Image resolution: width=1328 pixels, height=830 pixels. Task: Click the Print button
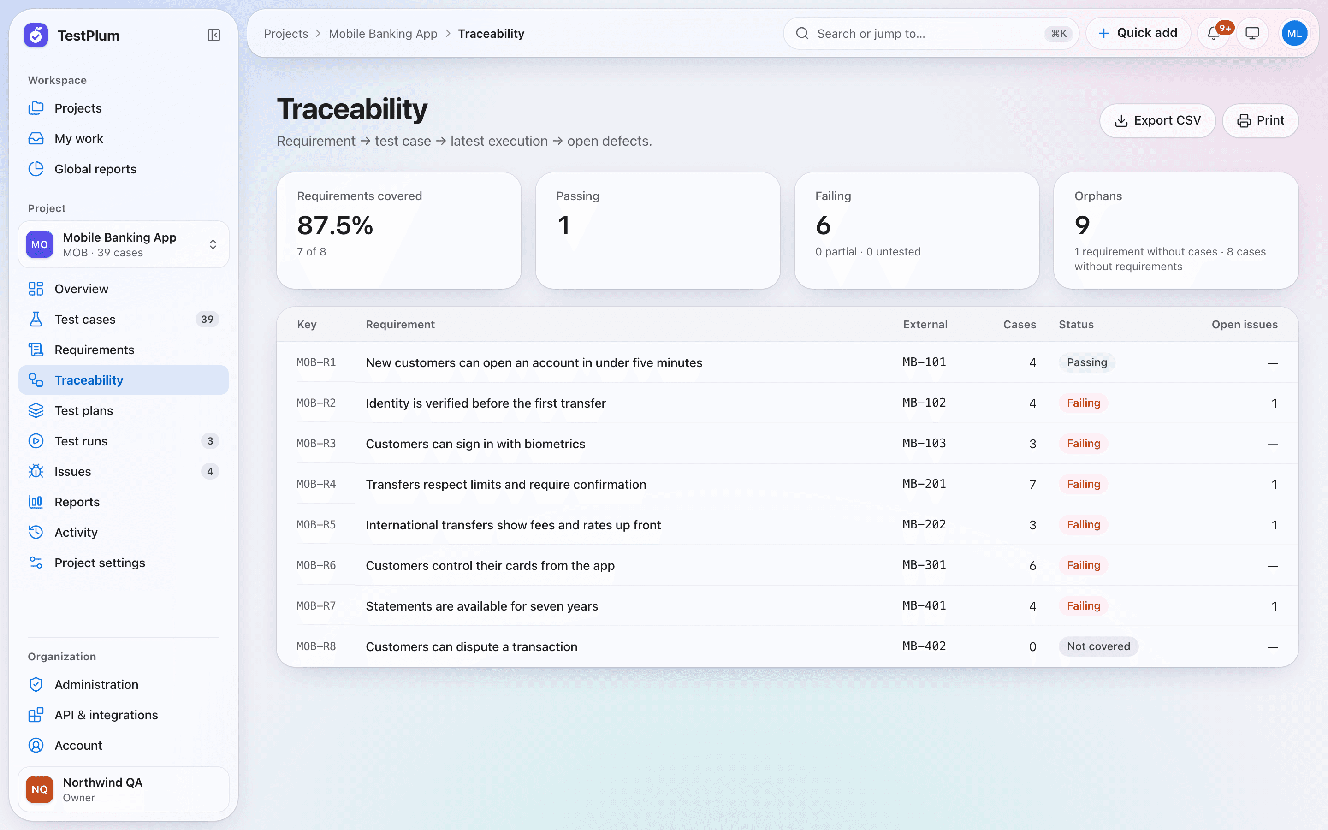coord(1260,121)
